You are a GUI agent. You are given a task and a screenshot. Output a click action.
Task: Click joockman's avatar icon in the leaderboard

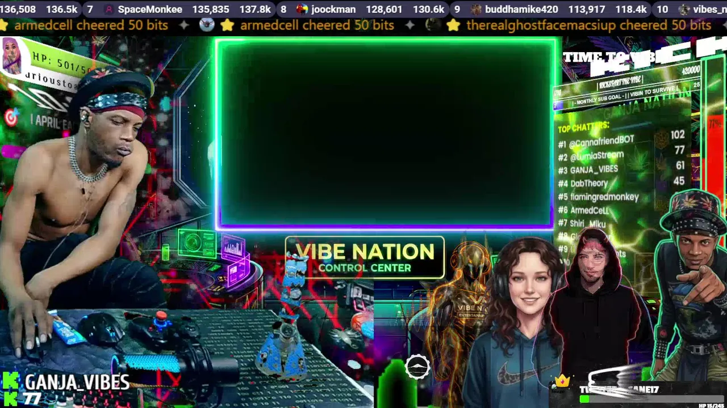tap(302, 9)
